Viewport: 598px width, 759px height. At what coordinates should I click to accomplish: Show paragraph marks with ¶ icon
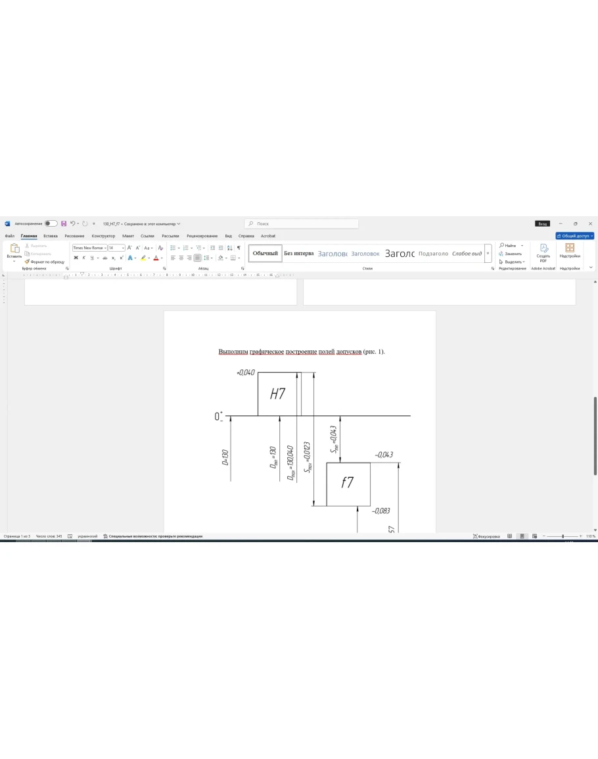[x=239, y=248]
